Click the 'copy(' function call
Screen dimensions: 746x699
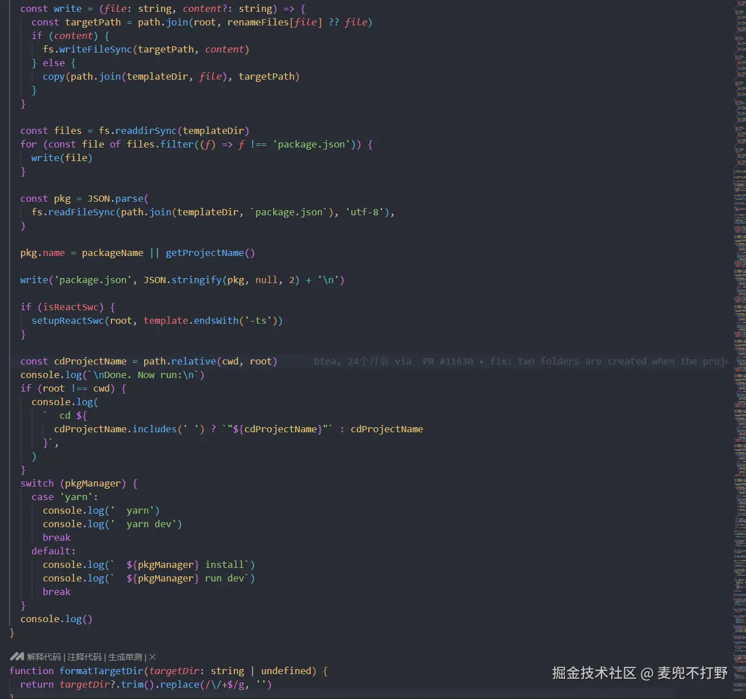[57, 77]
